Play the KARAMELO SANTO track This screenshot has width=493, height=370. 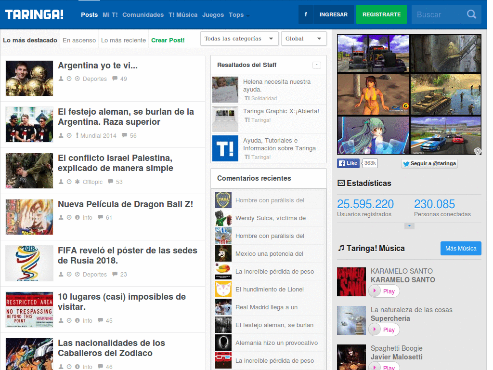pos(384,291)
